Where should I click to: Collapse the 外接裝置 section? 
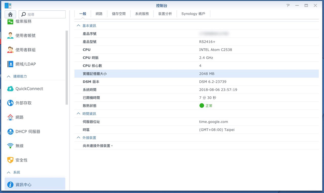[78, 138]
